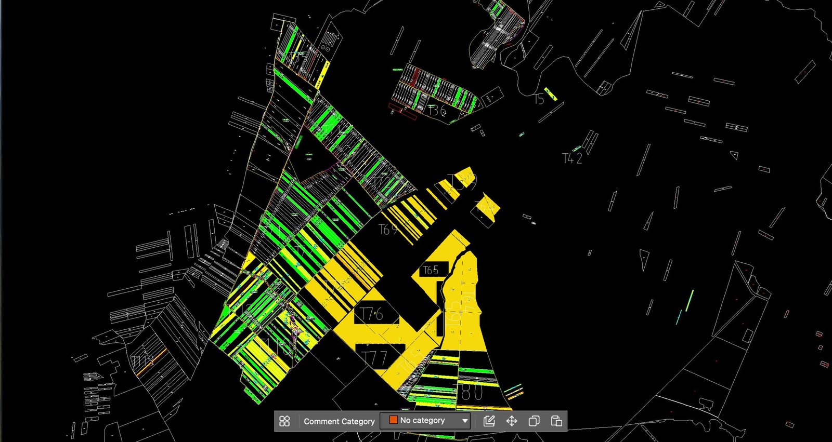Image resolution: width=832 pixels, height=442 pixels.
Task: Select the T42 map label
Action: click(572, 158)
